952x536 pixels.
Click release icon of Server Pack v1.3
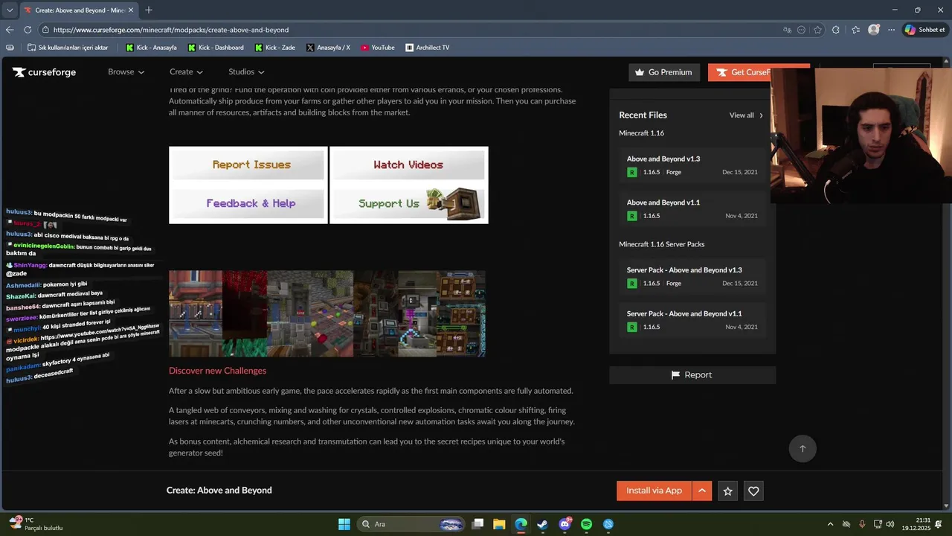pos(632,284)
